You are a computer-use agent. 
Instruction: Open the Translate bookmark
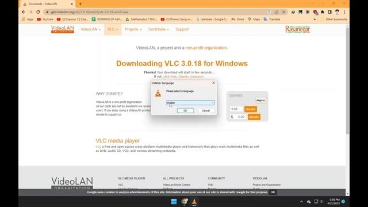tap(272, 19)
